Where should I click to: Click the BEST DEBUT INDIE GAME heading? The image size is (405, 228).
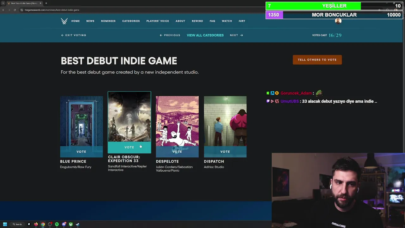pos(119,61)
